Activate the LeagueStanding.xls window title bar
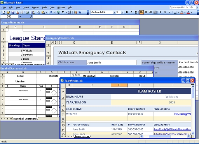The image size is (199, 144). 70,22
